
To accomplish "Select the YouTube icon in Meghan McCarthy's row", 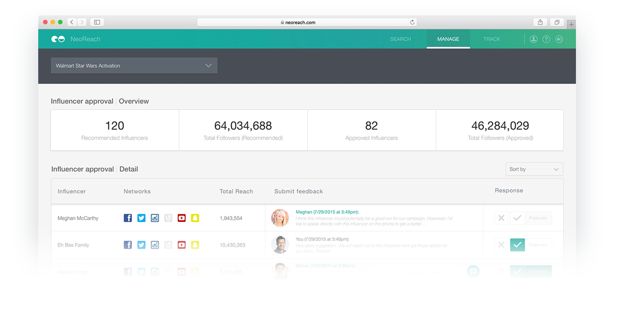I will click(x=181, y=218).
